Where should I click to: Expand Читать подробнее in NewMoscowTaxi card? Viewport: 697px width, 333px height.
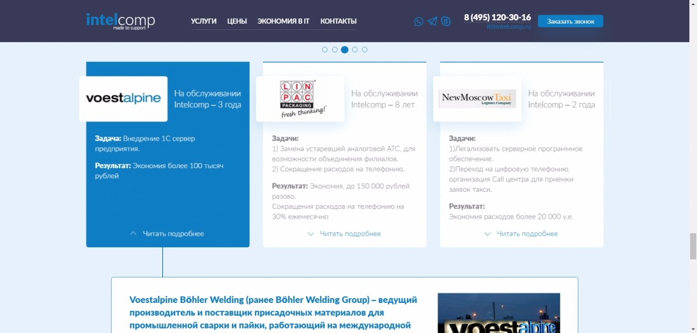(x=521, y=233)
